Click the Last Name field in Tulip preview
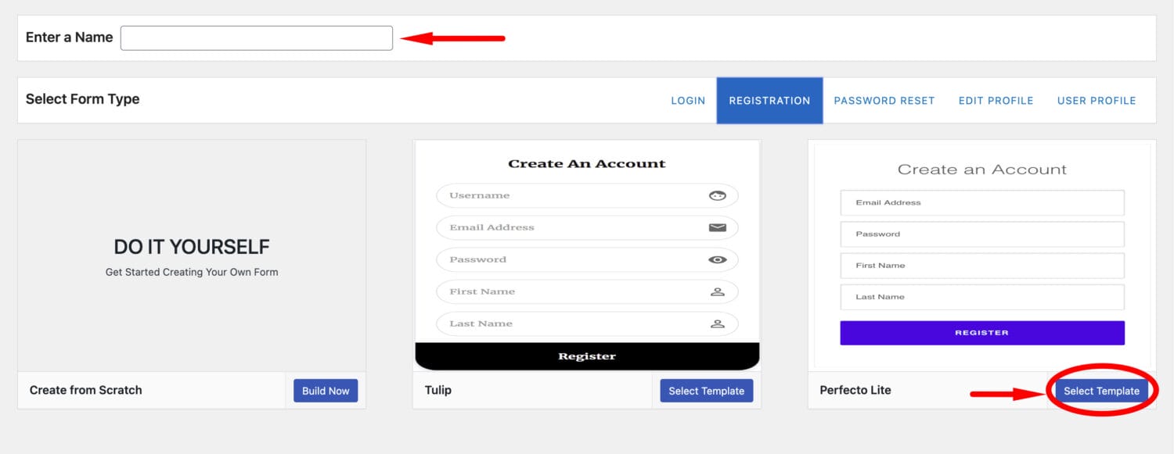The height and width of the screenshot is (454, 1174). point(587,324)
